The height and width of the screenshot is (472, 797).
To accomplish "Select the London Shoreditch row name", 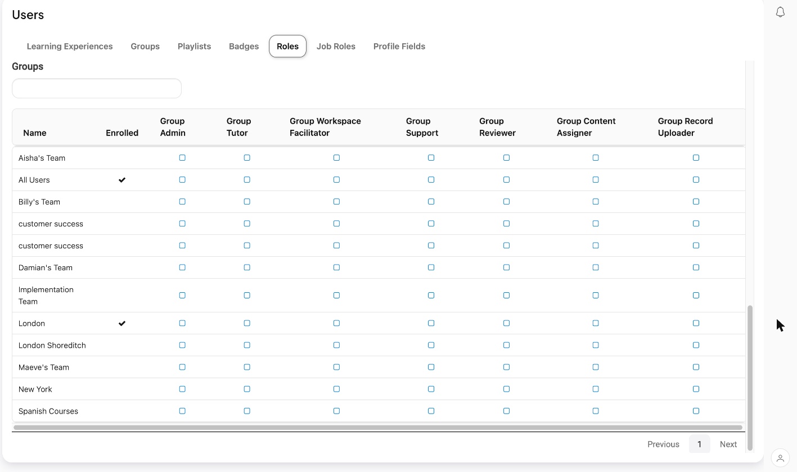I will (52, 346).
